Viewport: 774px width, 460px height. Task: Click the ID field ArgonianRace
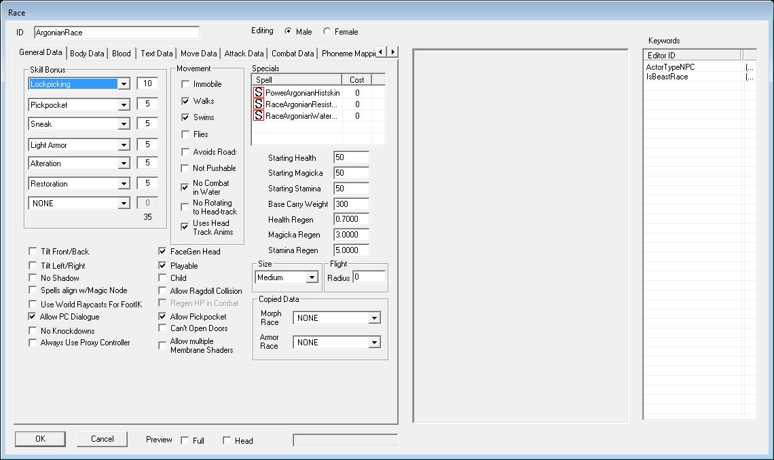coord(117,33)
